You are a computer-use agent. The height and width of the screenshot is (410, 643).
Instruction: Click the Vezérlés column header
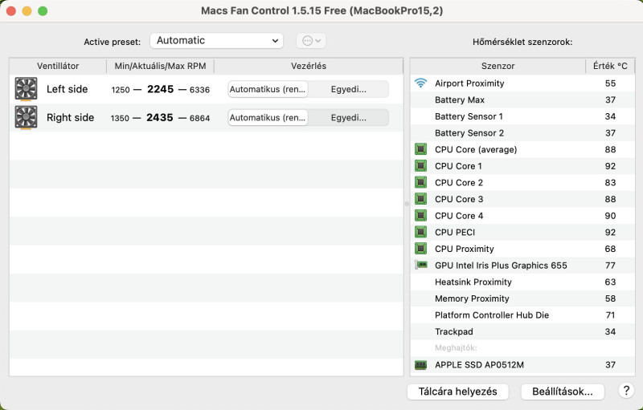[x=309, y=66]
